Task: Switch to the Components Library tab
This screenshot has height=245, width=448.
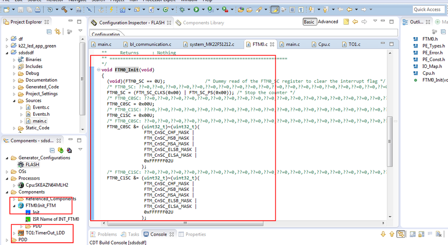Action: pos(200,22)
